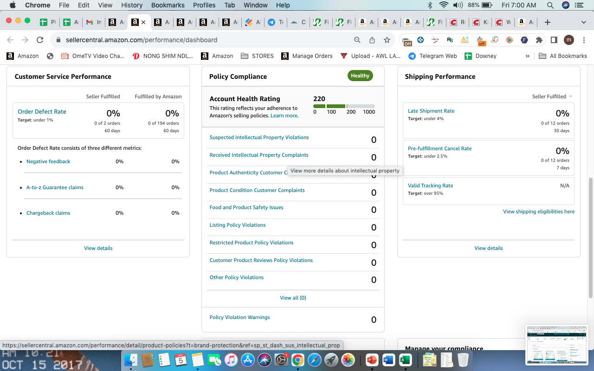Open Photos app in the Dock
The height and width of the screenshot is (371, 594).
pos(348,359)
